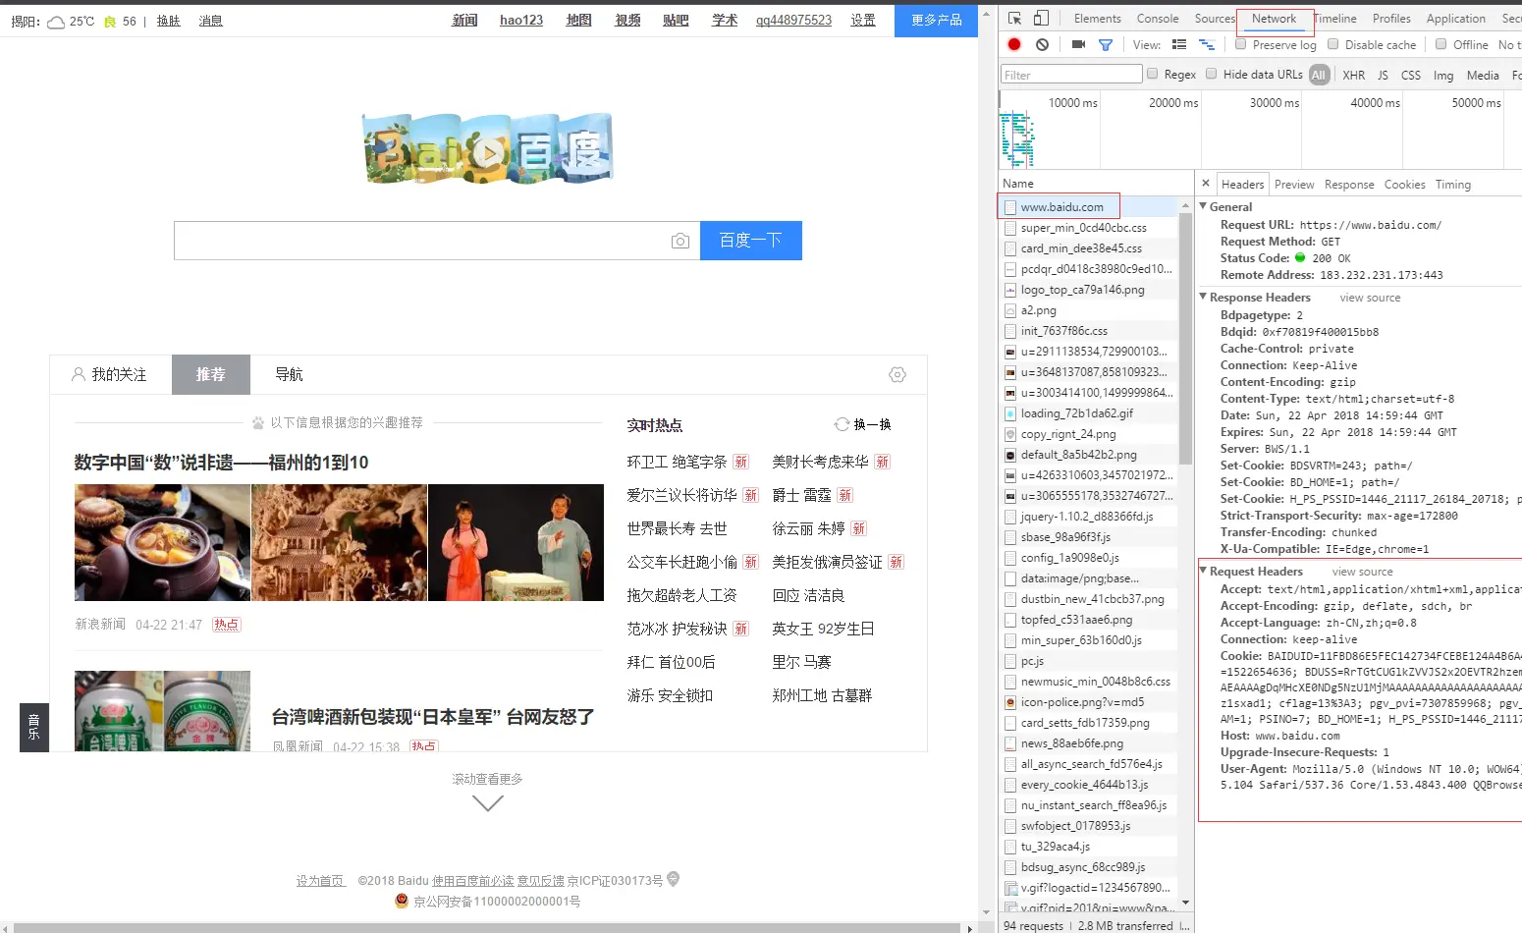This screenshot has height=933, width=1522.
Task: Open the Elements panel tab
Action: click(x=1098, y=19)
